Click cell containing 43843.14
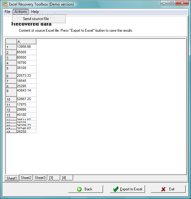 click(27, 92)
